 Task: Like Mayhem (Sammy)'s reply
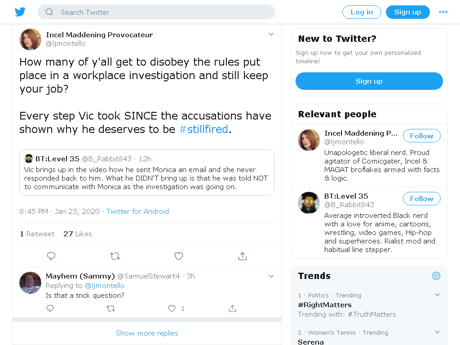(172, 308)
